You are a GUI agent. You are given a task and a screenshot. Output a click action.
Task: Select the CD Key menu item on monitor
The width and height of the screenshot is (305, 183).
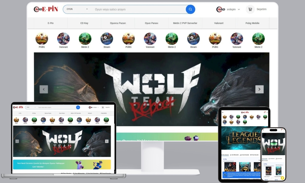point(84,23)
